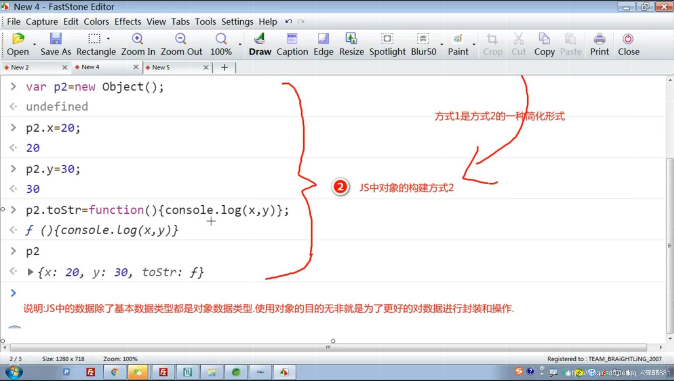The height and width of the screenshot is (381, 674).
Task: Click the scroll right arrow of the horizontal scrollbar
Action: [x=661, y=348]
